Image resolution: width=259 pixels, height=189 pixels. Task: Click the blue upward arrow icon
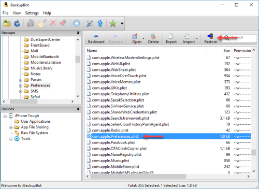pos(100,23)
